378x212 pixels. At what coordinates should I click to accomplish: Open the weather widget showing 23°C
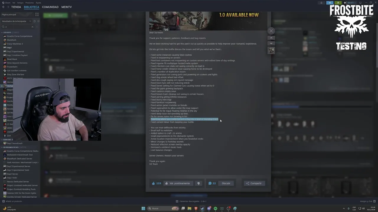tap(9, 208)
